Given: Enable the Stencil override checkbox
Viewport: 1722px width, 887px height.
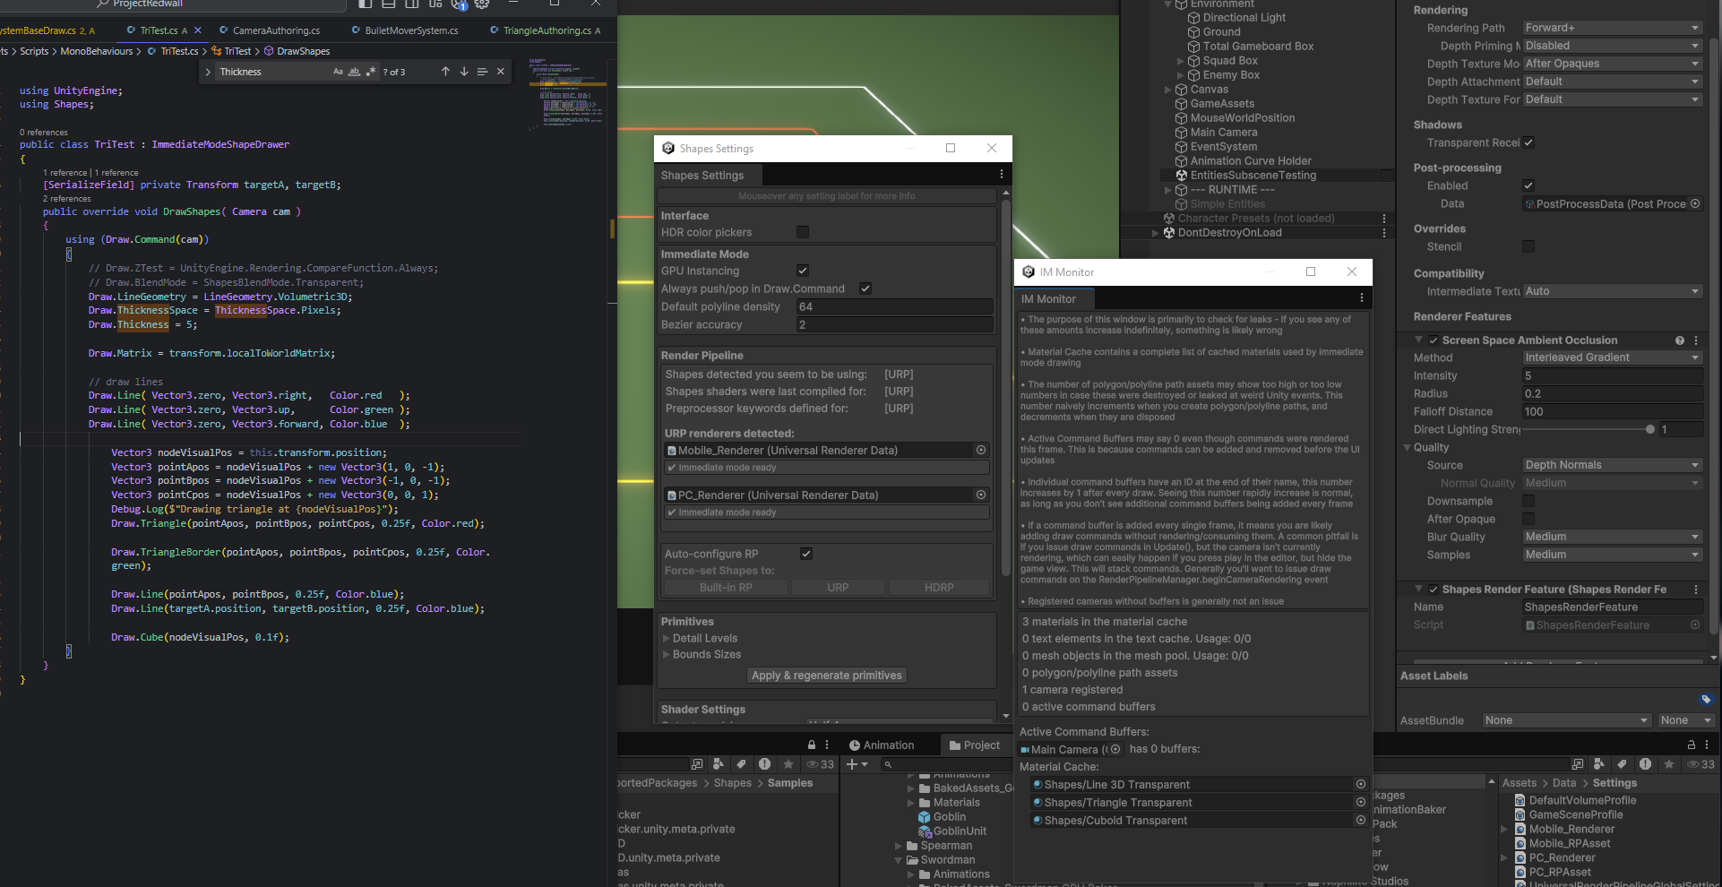Looking at the screenshot, I should tap(1528, 246).
